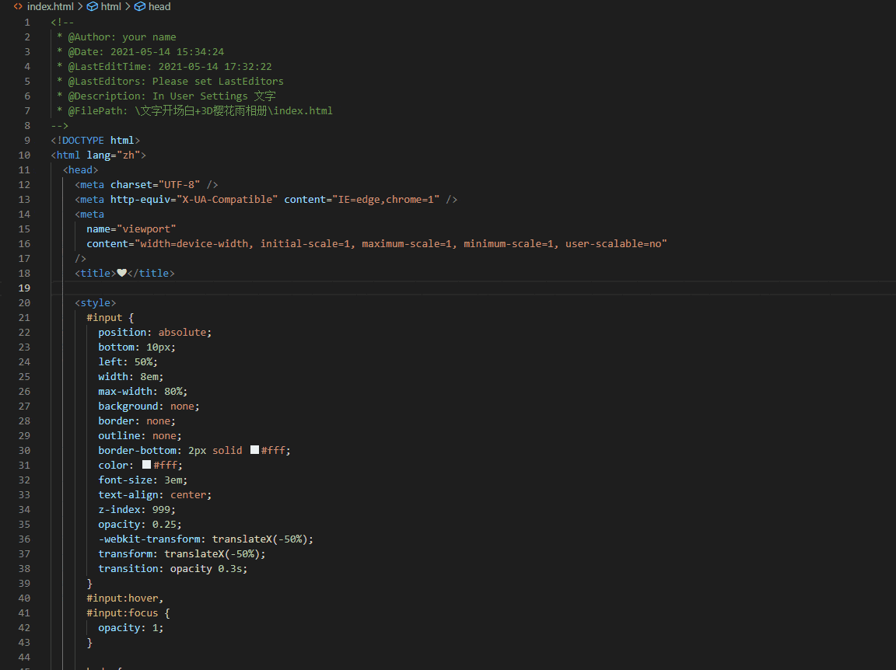Screen dimensions: 896x670
Task: Click the '<!DOCTYPE html>' declaration
Action: pyautogui.click(x=96, y=141)
